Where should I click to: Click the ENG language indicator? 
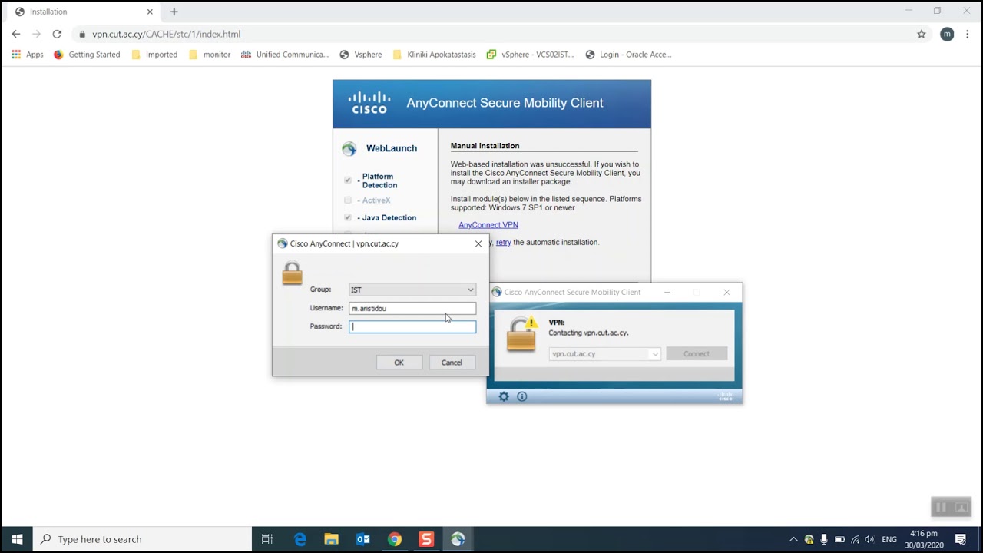(x=889, y=539)
